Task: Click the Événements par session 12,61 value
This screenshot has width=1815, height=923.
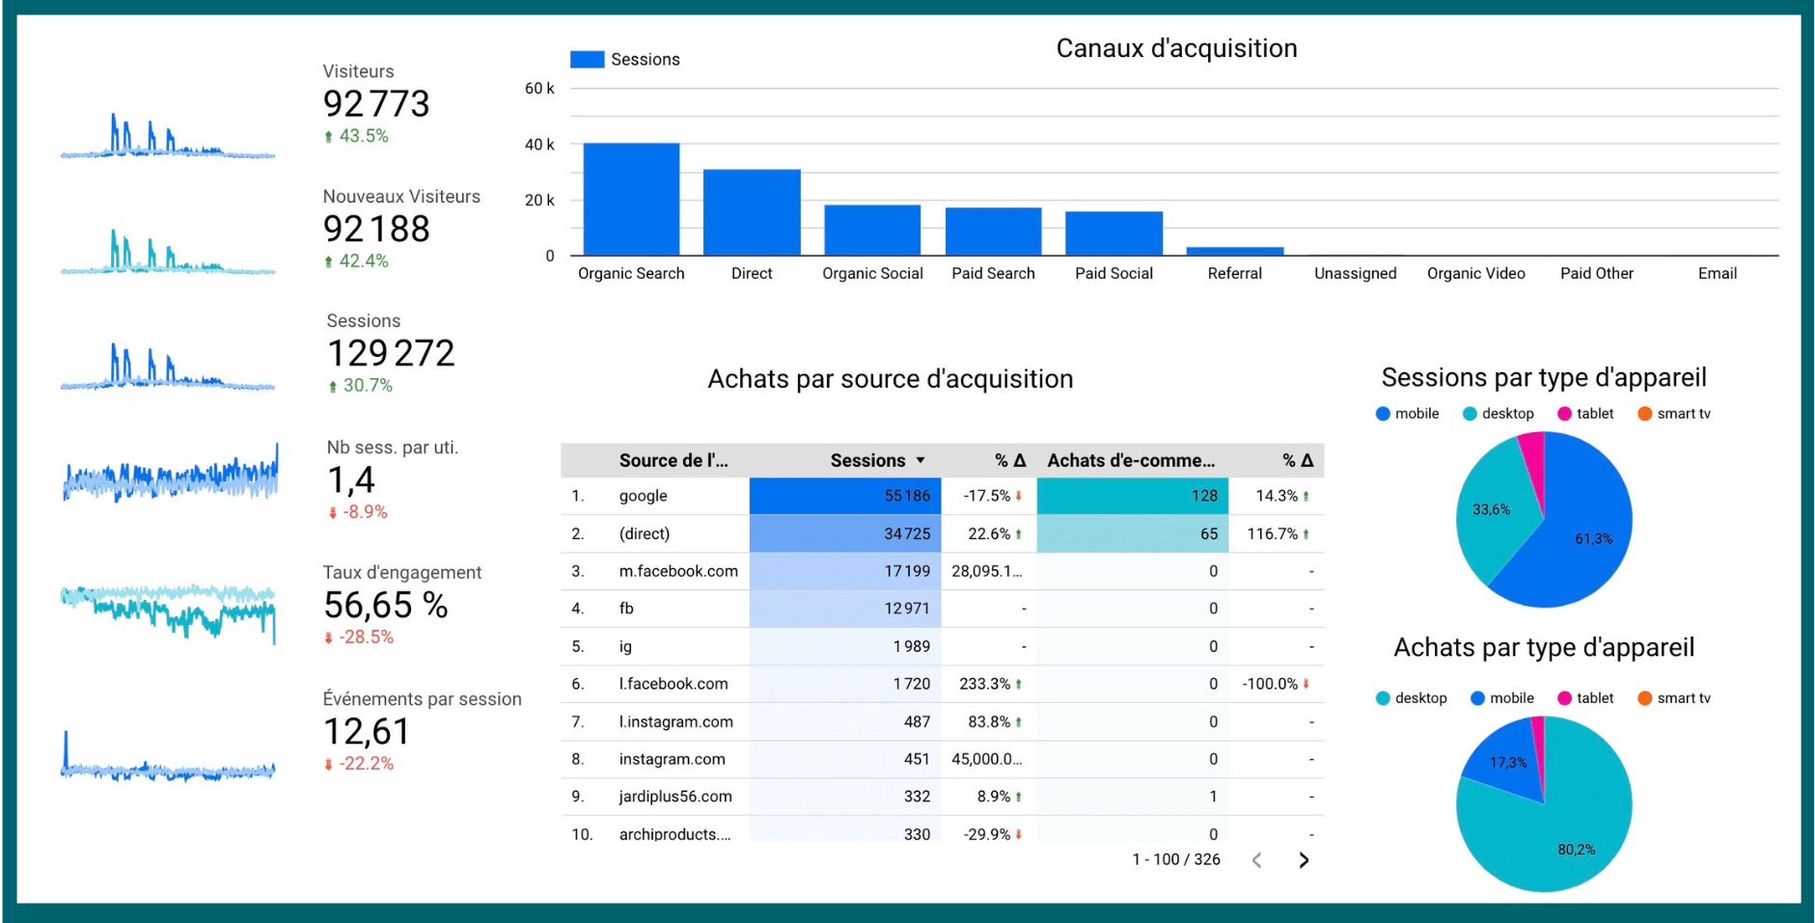Action: coord(367,732)
